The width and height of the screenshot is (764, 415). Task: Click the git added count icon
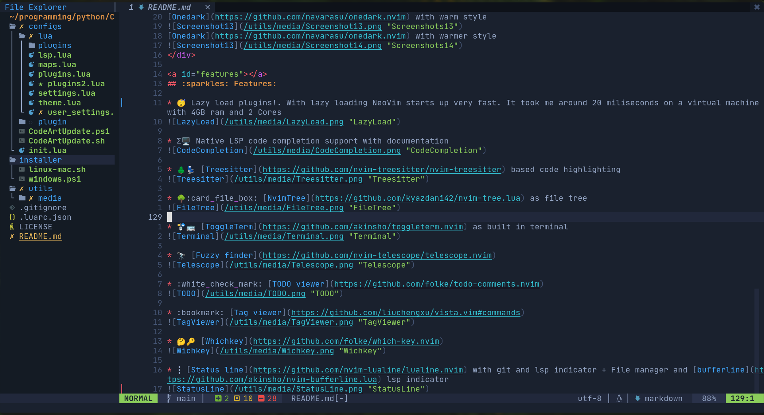pos(218,398)
